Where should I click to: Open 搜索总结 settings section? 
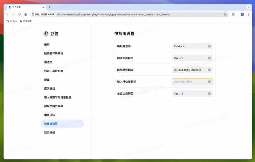tap(49, 89)
